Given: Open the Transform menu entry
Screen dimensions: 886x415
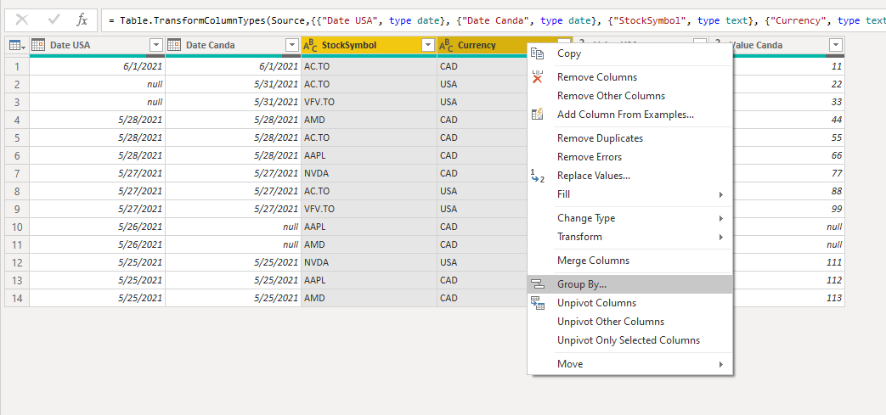Looking at the screenshot, I should (629, 237).
